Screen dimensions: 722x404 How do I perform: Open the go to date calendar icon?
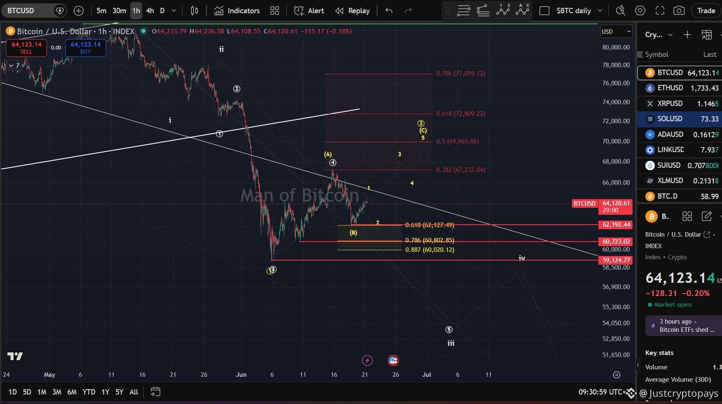[x=155, y=392]
